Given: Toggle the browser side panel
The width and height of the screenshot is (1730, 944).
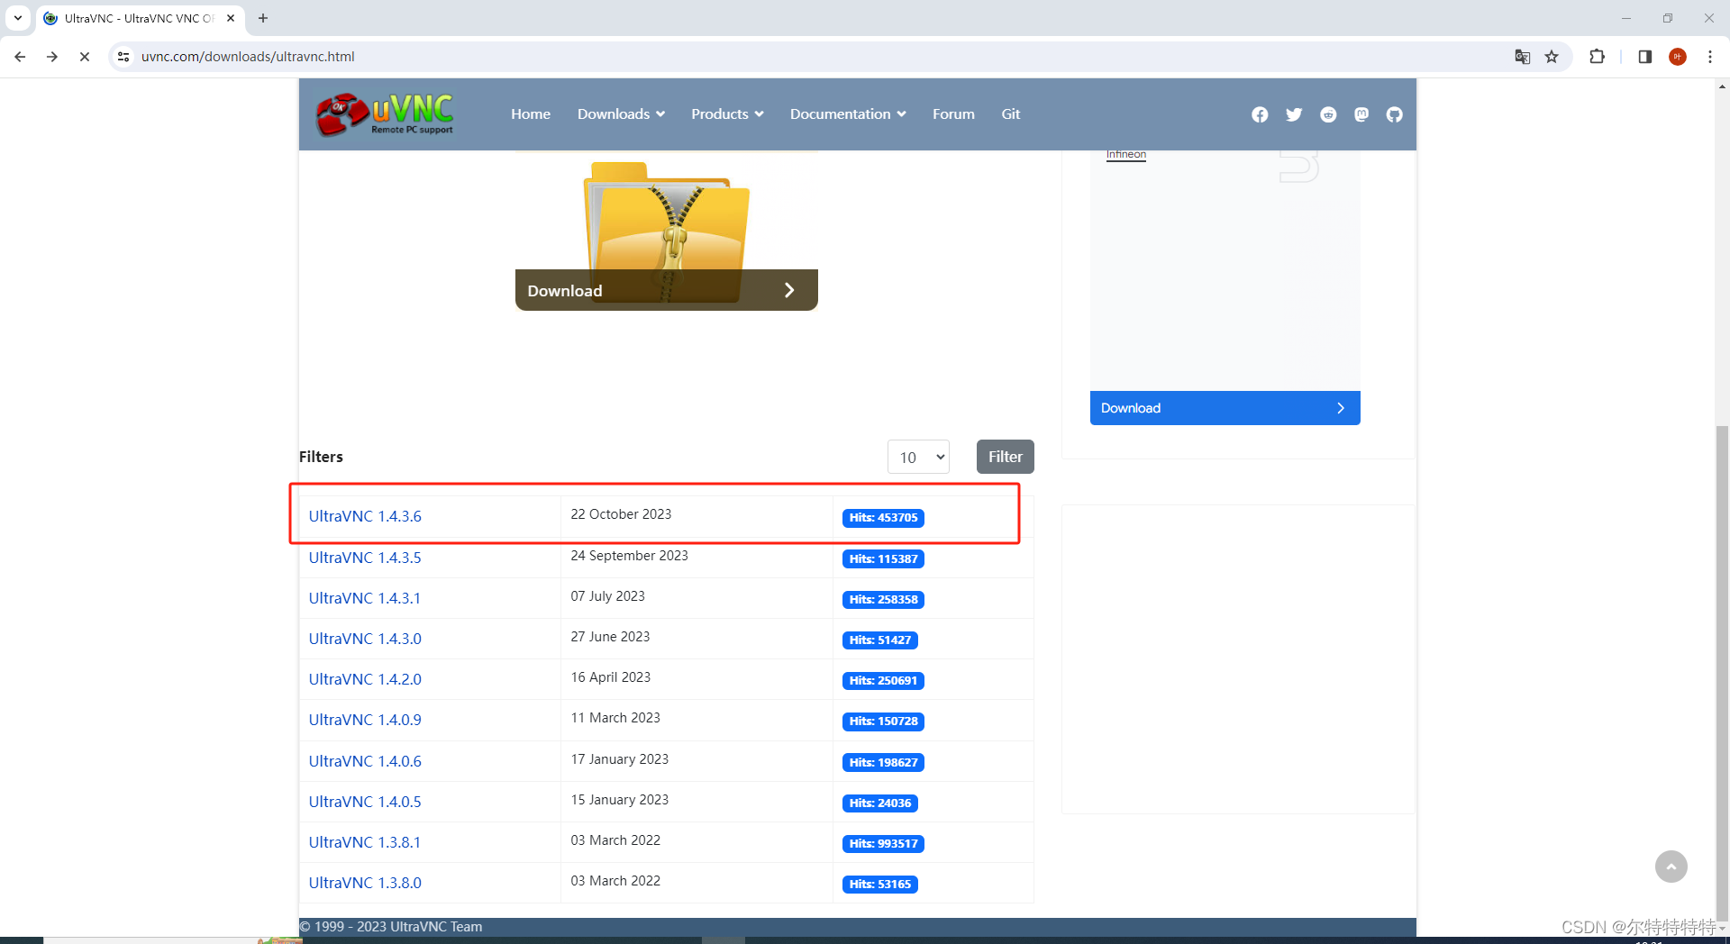Looking at the screenshot, I should 1643,56.
